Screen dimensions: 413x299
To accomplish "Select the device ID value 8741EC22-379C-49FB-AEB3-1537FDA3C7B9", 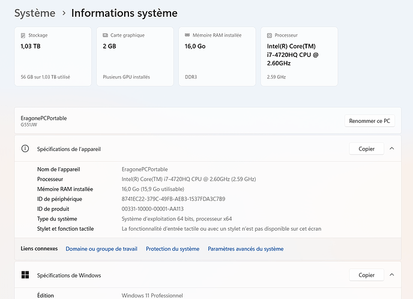I will 173,199.
